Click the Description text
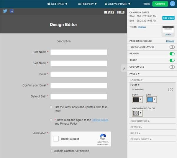The width and height of the screenshot is (177, 158). pyautogui.click(x=63, y=41)
